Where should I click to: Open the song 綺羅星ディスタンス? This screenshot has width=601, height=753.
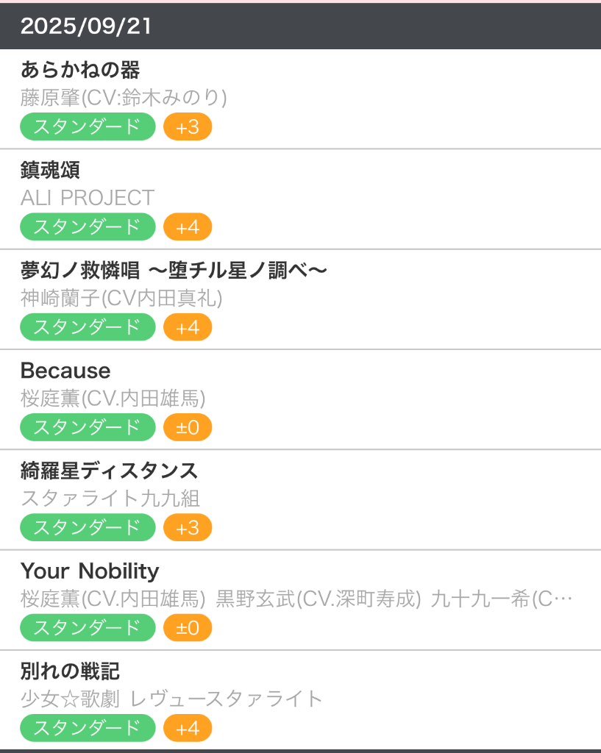[110, 471]
